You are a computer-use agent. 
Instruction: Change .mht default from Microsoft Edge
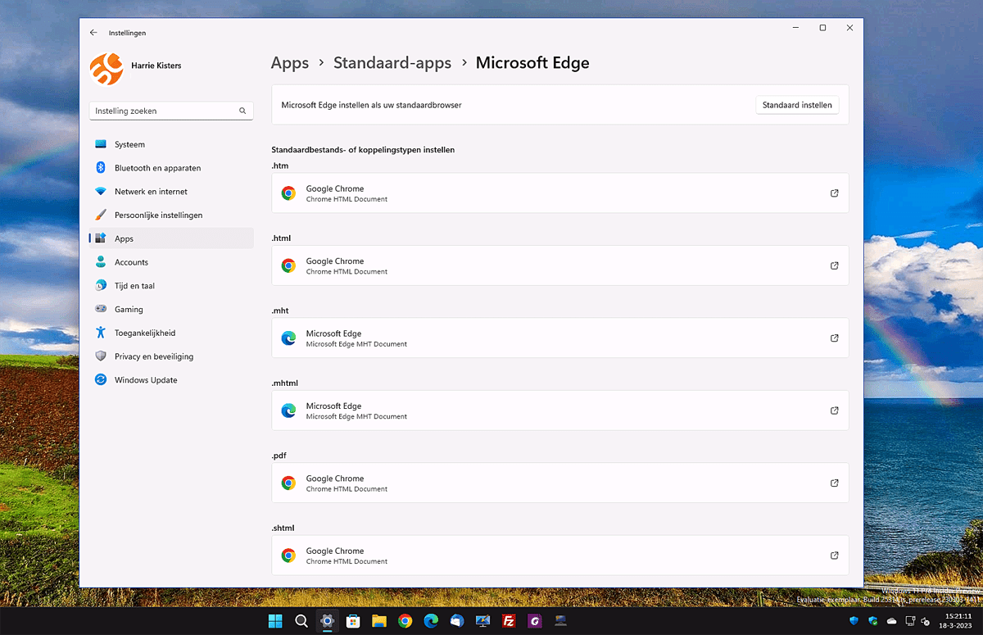click(x=560, y=338)
